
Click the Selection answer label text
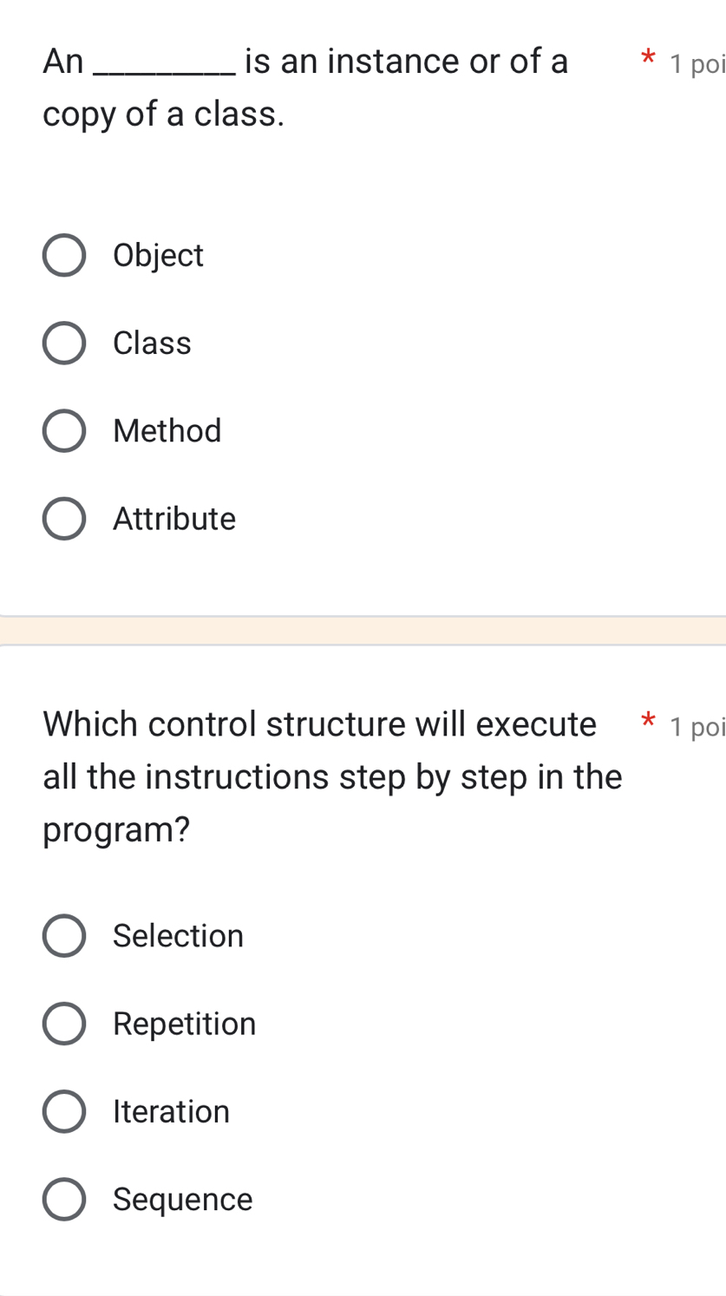pyautogui.click(x=179, y=936)
